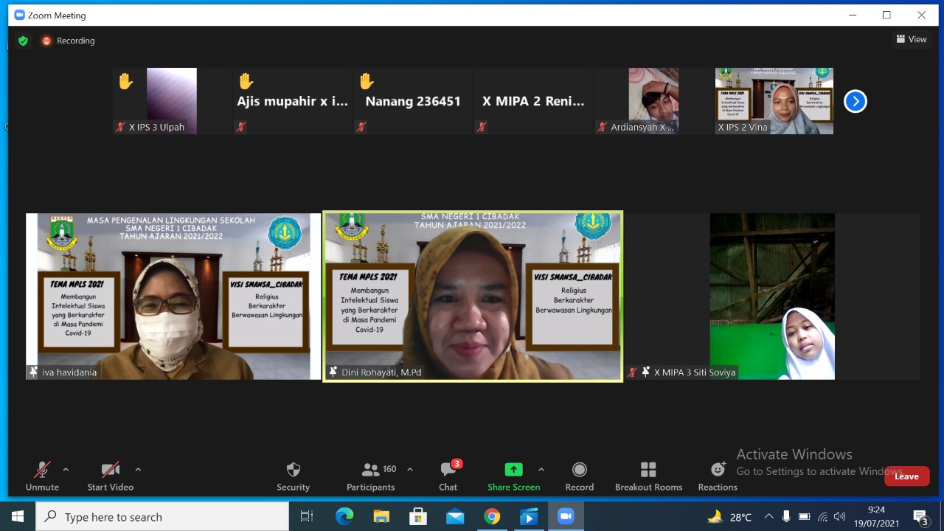
Task: Expand the arrow beside Participants
Action: coord(410,469)
